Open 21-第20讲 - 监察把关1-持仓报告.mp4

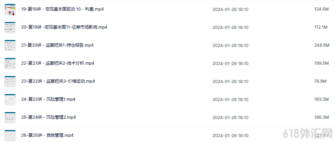click(58, 45)
